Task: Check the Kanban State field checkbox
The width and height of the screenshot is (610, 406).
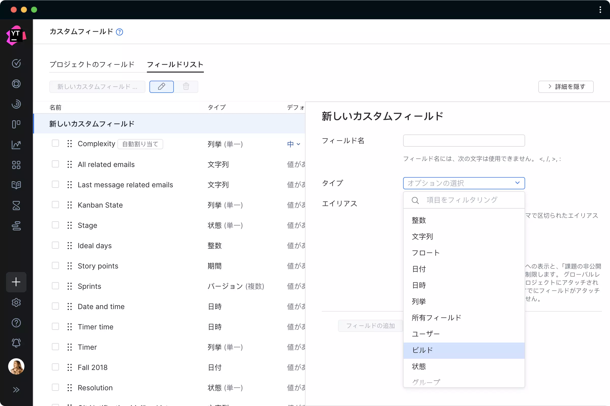Action: click(x=55, y=205)
